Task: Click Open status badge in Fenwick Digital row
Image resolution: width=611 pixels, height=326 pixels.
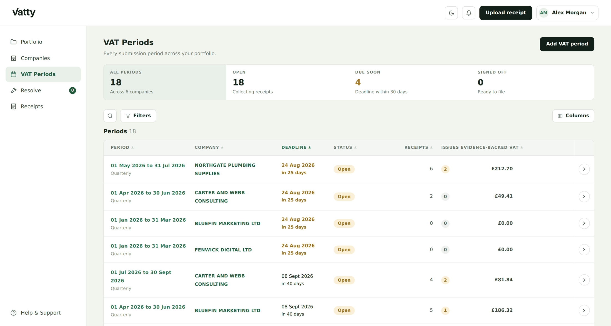Action: (x=344, y=250)
